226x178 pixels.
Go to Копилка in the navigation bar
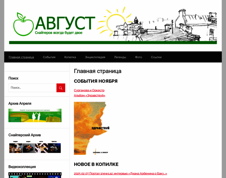[70, 57]
